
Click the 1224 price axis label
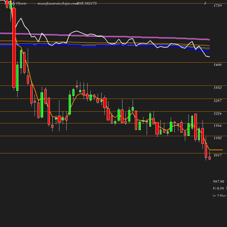click(217, 113)
